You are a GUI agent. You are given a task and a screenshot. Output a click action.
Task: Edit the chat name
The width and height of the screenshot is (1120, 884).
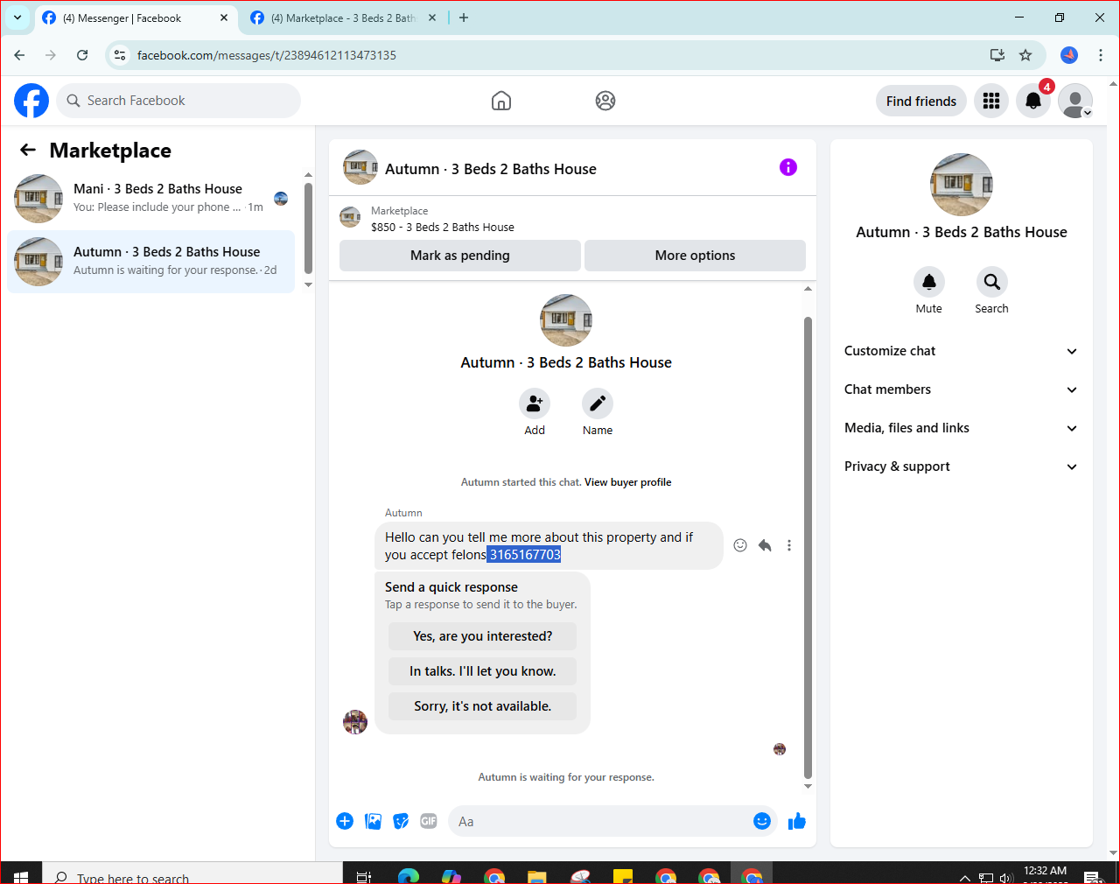[x=598, y=403]
